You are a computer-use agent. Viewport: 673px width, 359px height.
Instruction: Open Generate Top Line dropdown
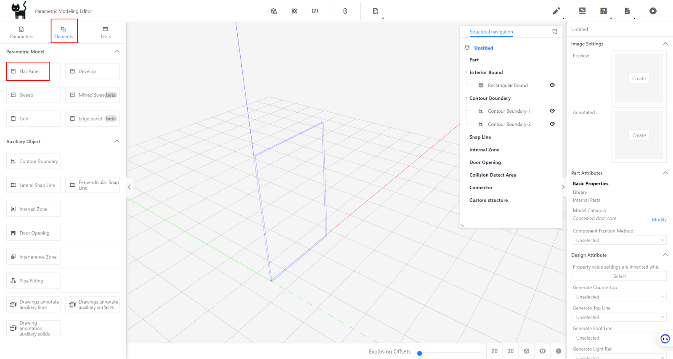(x=620, y=317)
